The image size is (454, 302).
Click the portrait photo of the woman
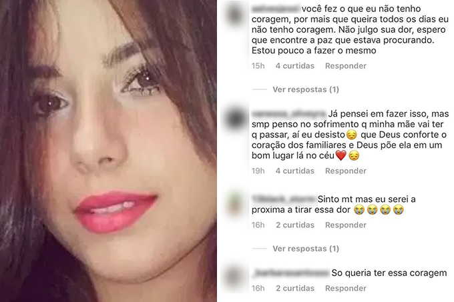click(108, 151)
